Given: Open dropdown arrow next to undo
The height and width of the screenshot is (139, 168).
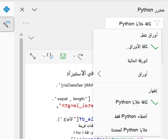Looking at the screenshot, I should coord(74,56).
